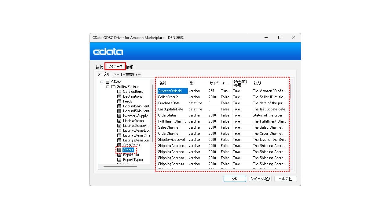Click the size value 255
Viewport: 391px width, 219px height.
[x=211, y=91]
